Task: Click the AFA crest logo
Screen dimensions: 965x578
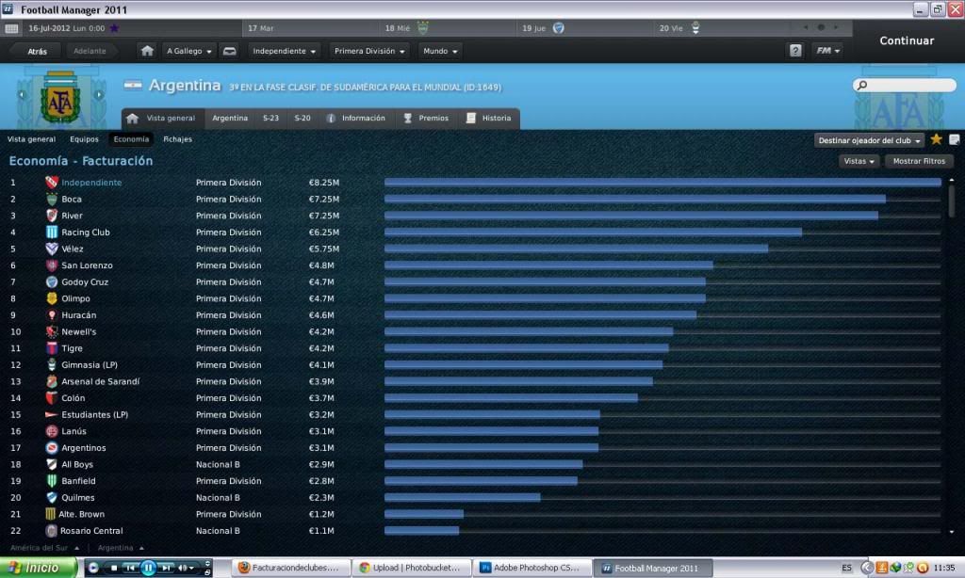Action: click(59, 99)
